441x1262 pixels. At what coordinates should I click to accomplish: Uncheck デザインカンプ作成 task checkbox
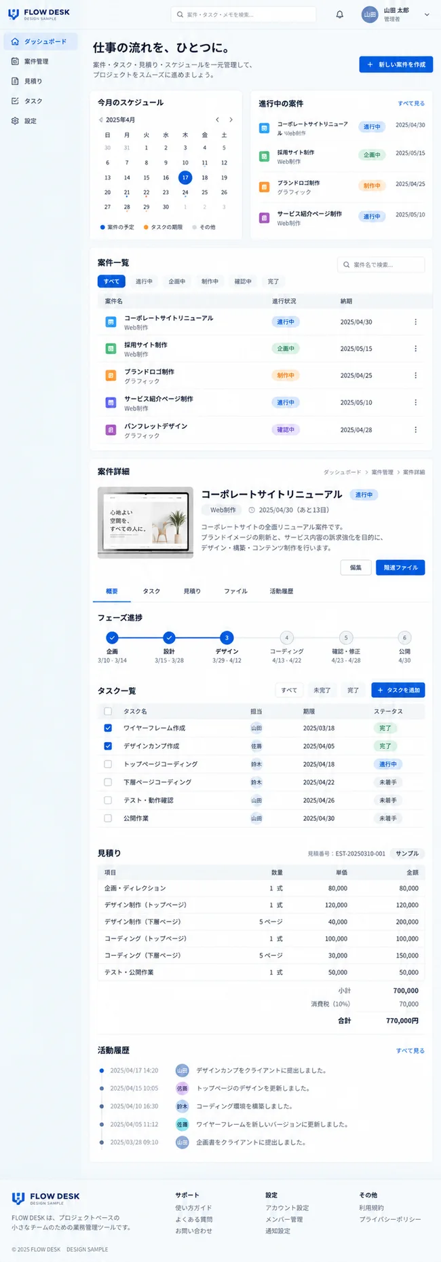108,746
